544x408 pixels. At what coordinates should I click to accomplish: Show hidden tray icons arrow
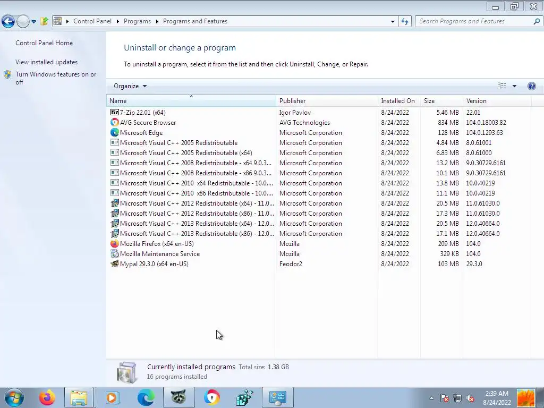(x=431, y=398)
